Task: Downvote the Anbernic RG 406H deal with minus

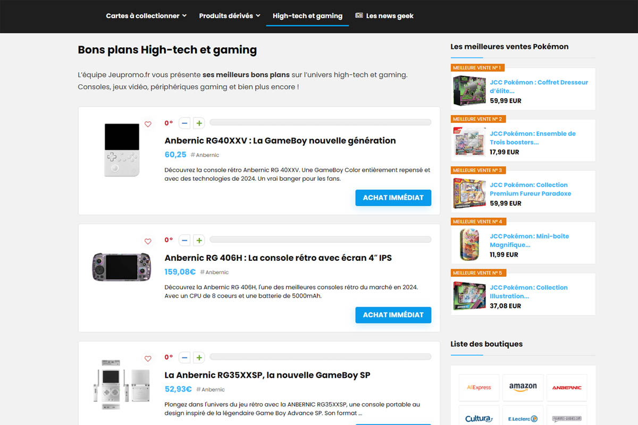Action: click(x=184, y=241)
